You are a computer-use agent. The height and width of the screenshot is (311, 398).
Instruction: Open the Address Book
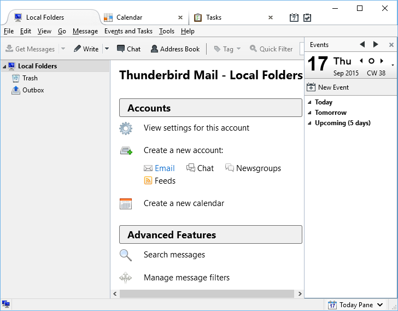pyautogui.click(x=175, y=49)
